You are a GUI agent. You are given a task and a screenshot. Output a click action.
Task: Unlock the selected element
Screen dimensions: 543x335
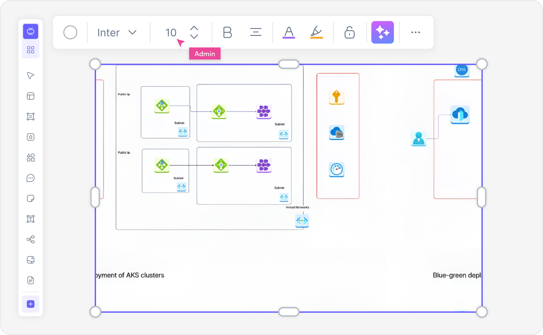tap(349, 32)
